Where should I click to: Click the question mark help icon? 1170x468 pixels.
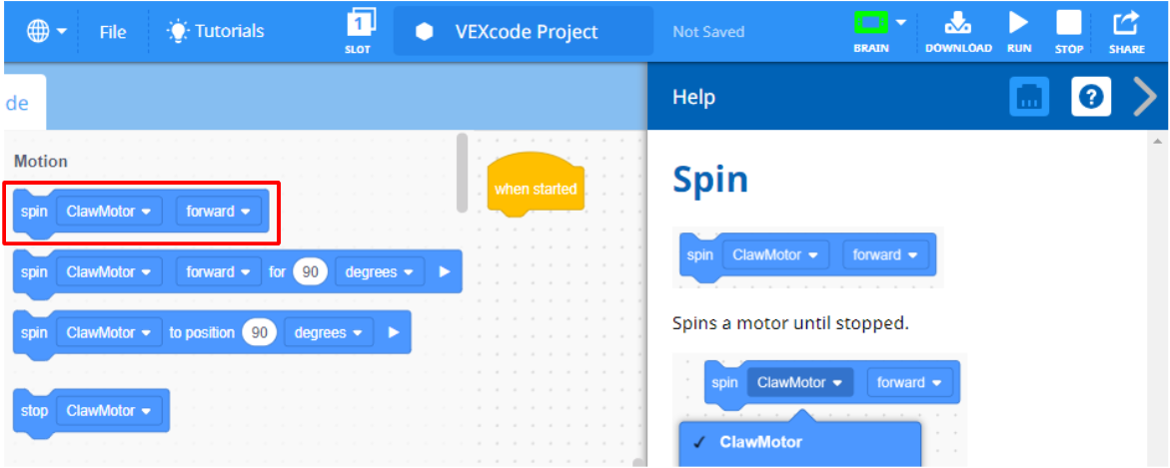(x=1092, y=97)
